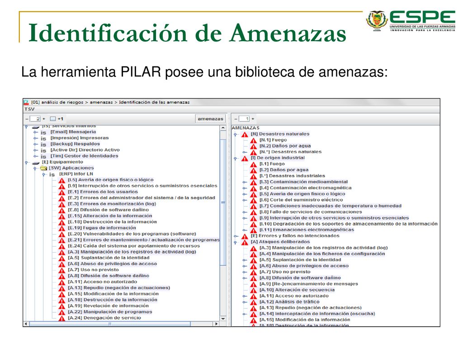Screen dimensions: 463x347
Task: Expand the Tim Gestor de Identidades node
Action: (35, 156)
